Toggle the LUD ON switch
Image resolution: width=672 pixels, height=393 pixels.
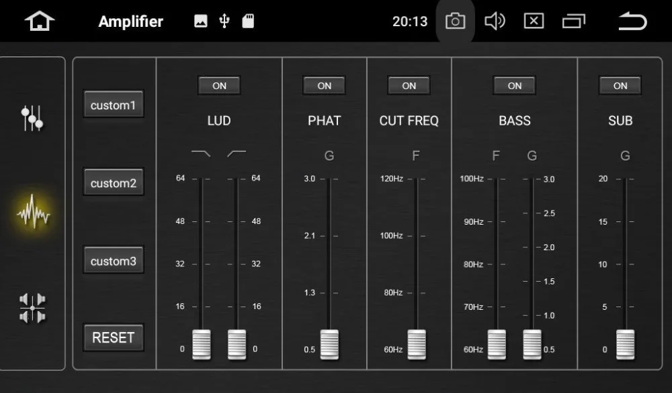(x=219, y=86)
